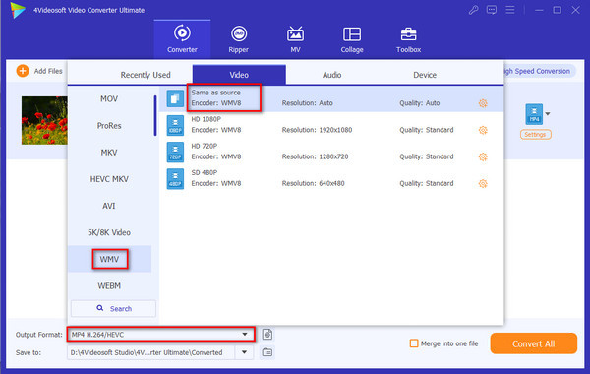Select HD 720P WMV8 profile

pyautogui.click(x=331, y=152)
